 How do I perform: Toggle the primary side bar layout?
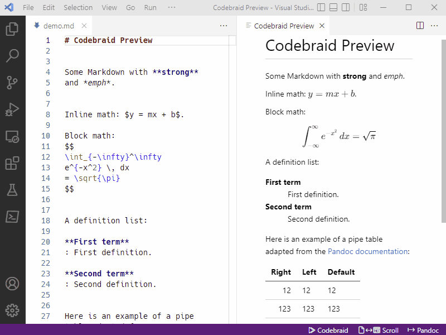click(x=321, y=7)
